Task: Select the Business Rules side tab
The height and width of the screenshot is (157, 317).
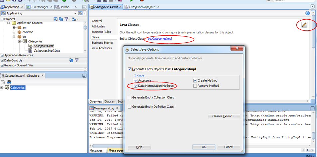Action: coord(101,32)
